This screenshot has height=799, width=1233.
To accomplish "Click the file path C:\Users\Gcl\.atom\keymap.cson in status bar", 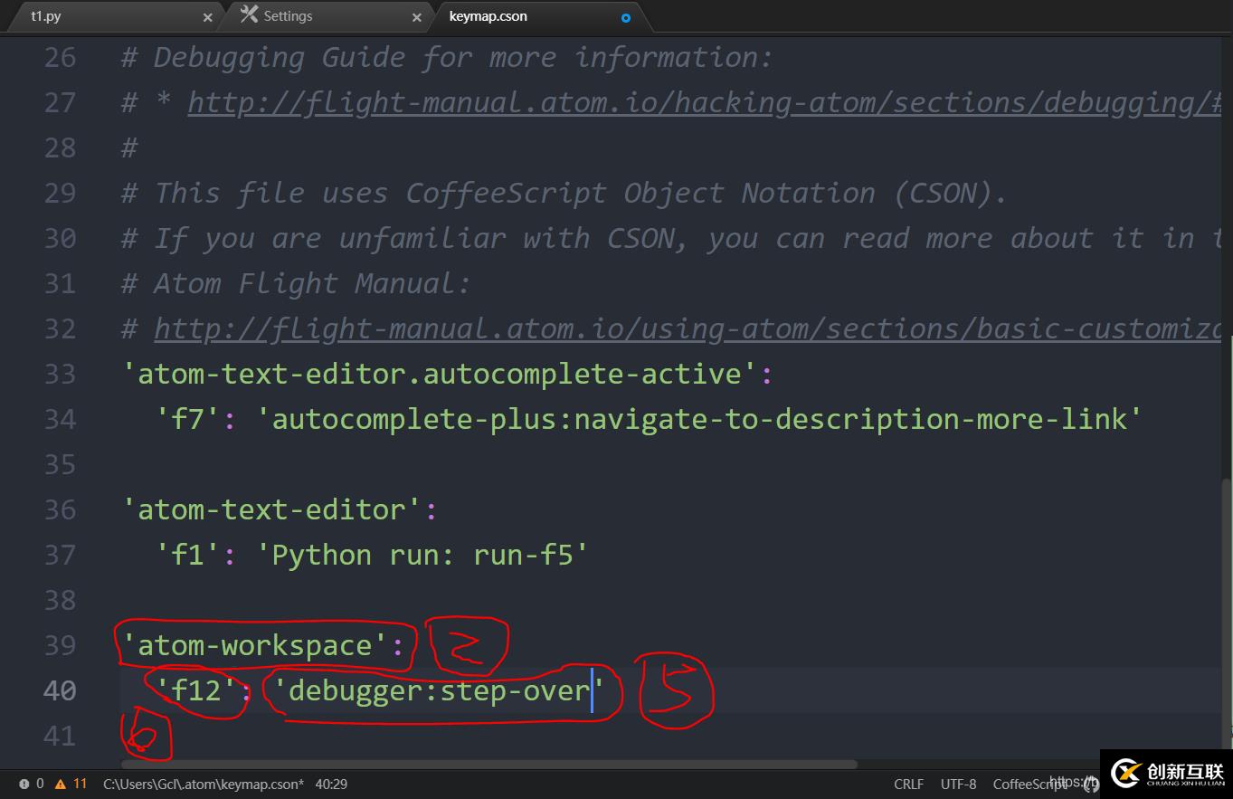I will 204,784.
